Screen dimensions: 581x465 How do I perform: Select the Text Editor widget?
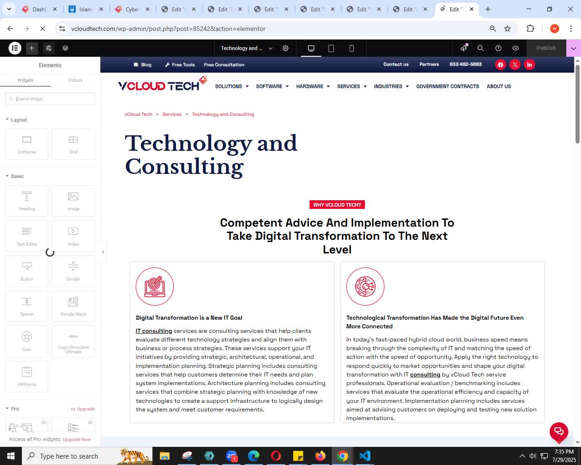pos(27,236)
